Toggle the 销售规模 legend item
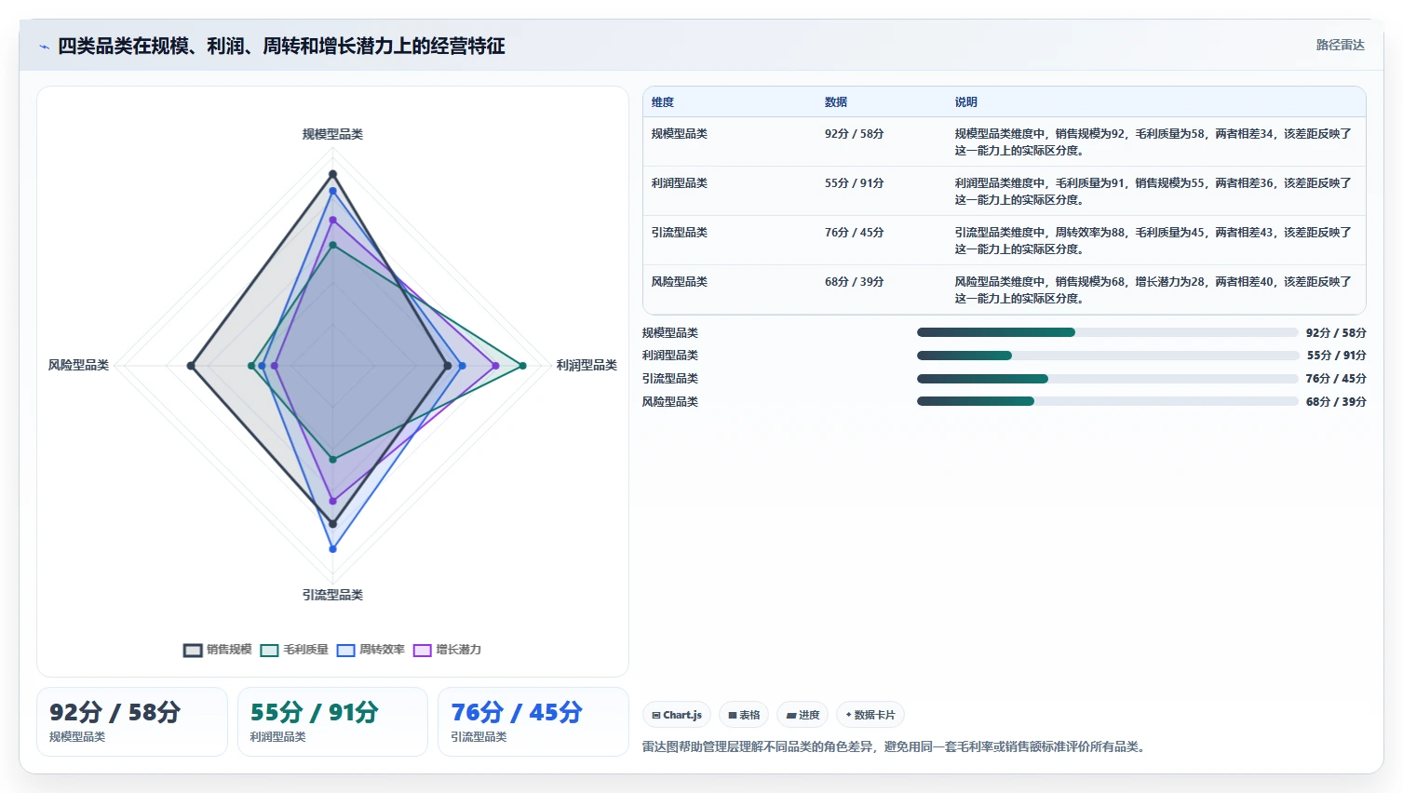Image resolution: width=1403 pixels, height=793 pixels. tap(218, 650)
